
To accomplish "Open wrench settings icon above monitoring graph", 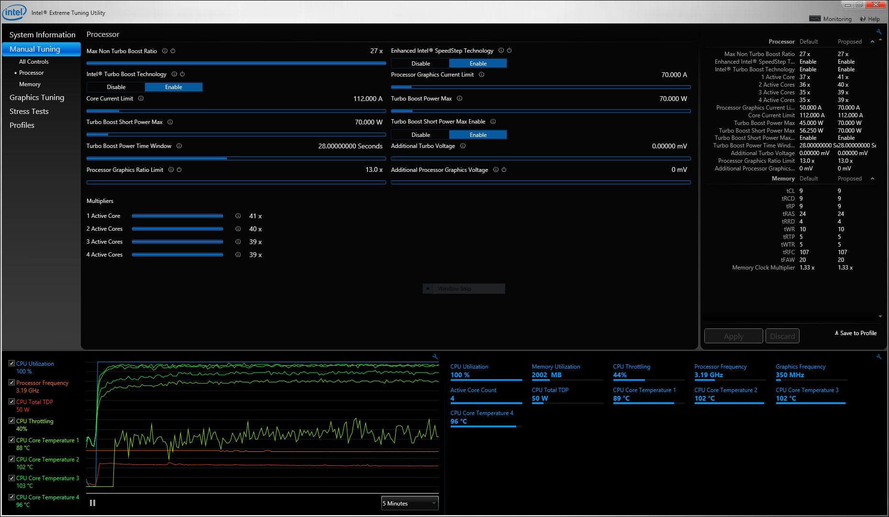I will 435,357.
